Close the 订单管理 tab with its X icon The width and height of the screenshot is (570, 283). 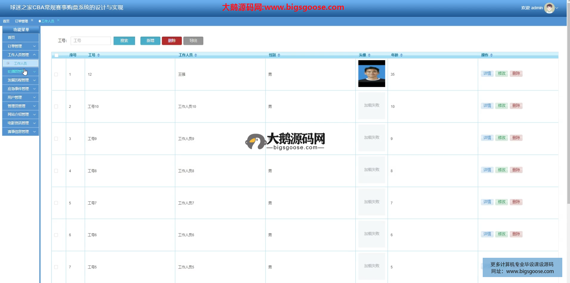32,20
